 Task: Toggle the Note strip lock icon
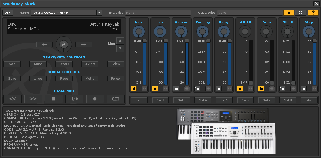point(134,89)
